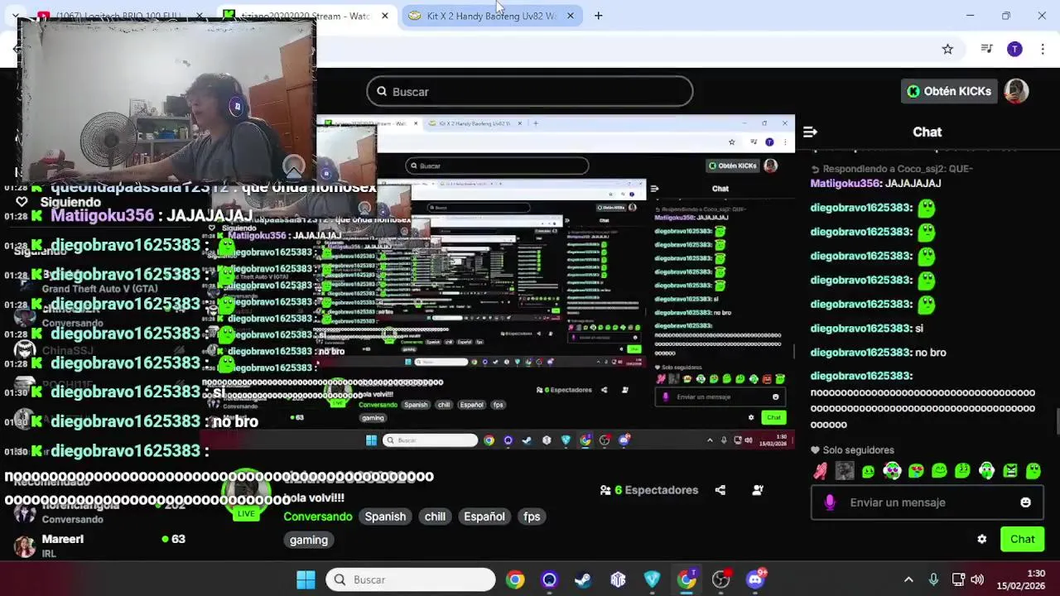Insert the green Kick emote with white headphones and purple eyes
This screenshot has height=596, width=1060.
(x=892, y=471)
